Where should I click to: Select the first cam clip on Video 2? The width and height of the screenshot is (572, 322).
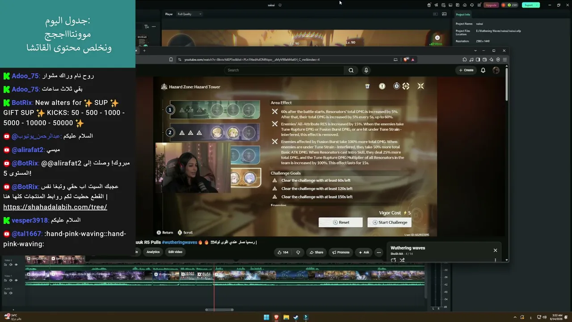37,259
